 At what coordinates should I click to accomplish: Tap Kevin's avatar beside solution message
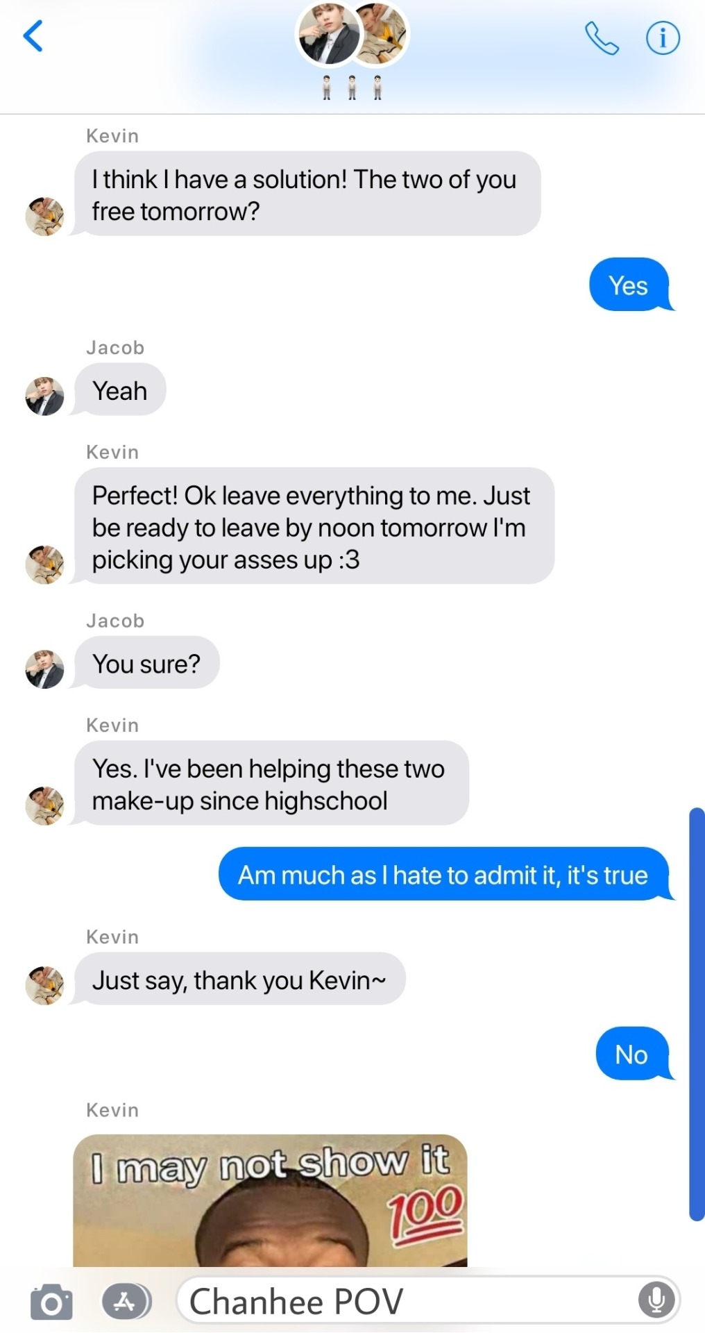44,217
